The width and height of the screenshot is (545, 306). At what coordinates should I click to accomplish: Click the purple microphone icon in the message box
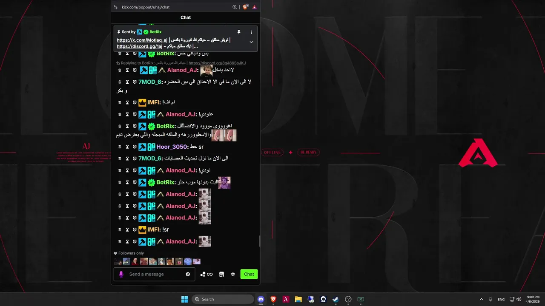click(121, 274)
